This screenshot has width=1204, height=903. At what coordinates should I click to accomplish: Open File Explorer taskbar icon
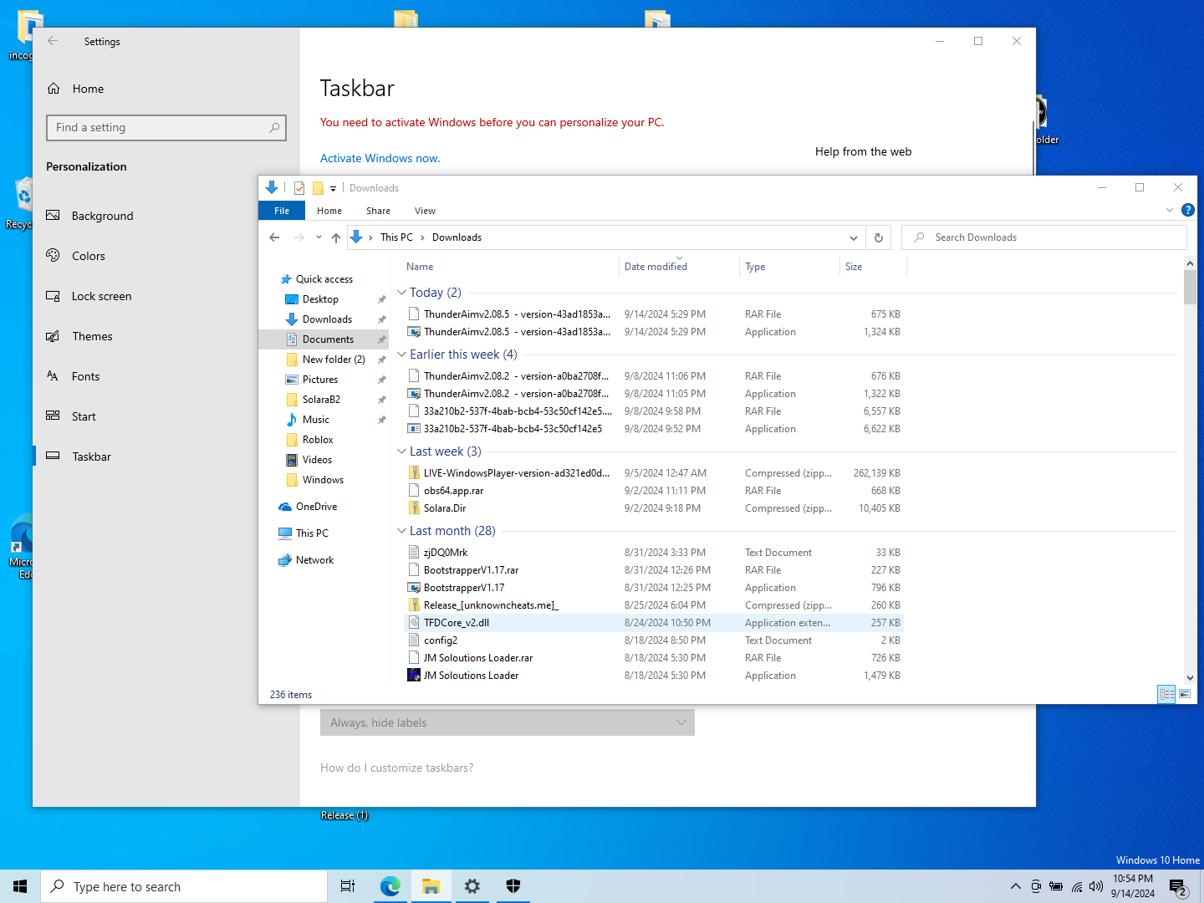click(431, 886)
